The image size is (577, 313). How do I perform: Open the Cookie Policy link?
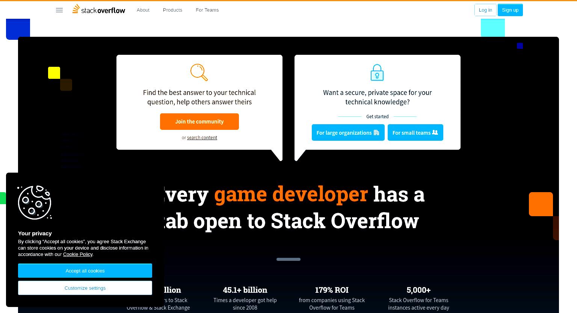[78, 254]
